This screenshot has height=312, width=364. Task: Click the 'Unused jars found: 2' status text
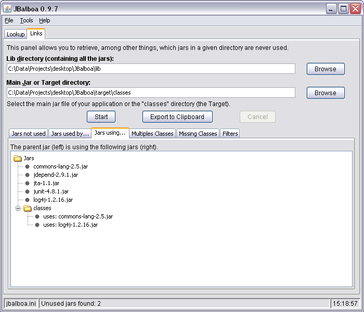[x=71, y=303]
